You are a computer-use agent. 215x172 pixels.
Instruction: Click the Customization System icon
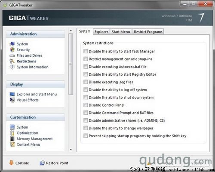[x=12, y=127]
